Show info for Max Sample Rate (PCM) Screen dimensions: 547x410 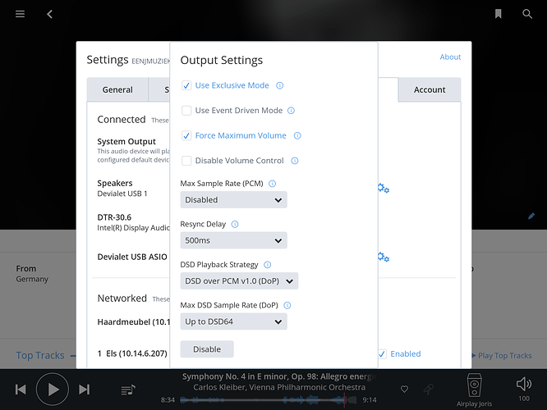click(272, 184)
